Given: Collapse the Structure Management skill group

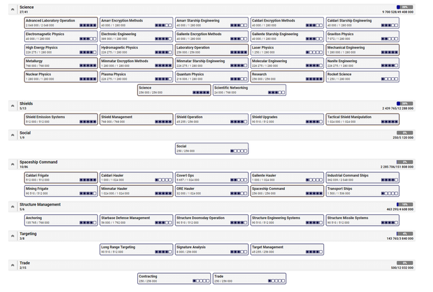Looking at the screenshot, I should [13, 207].
